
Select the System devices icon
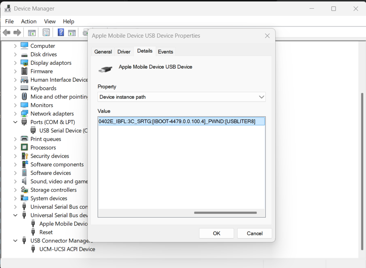click(x=24, y=198)
